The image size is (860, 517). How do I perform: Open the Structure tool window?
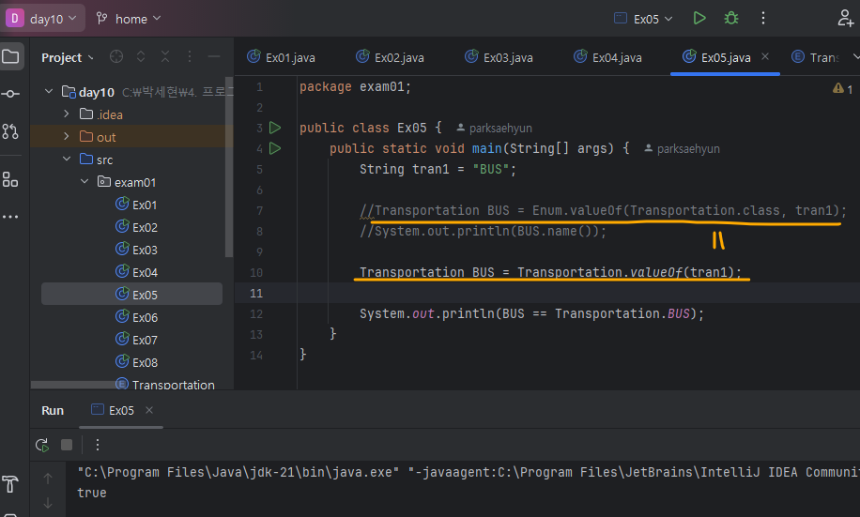click(10, 179)
